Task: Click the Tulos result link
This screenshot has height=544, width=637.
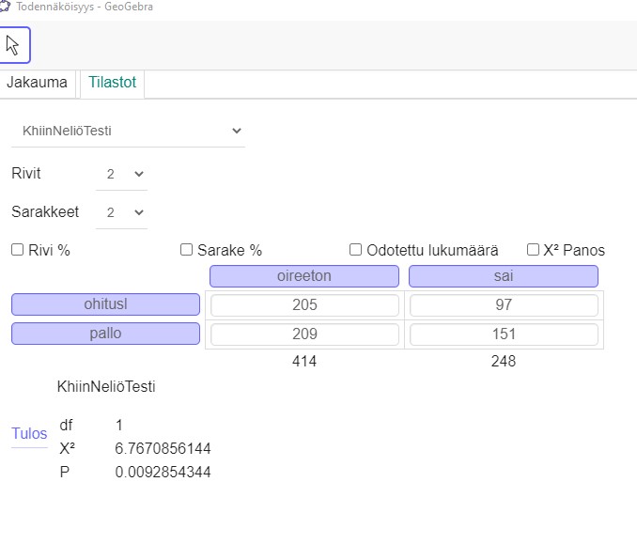Action: click(29, 433)
